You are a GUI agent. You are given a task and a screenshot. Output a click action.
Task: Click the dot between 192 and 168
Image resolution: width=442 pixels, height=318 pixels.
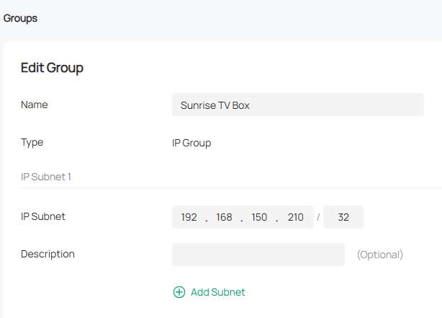(x=207, y=218)
